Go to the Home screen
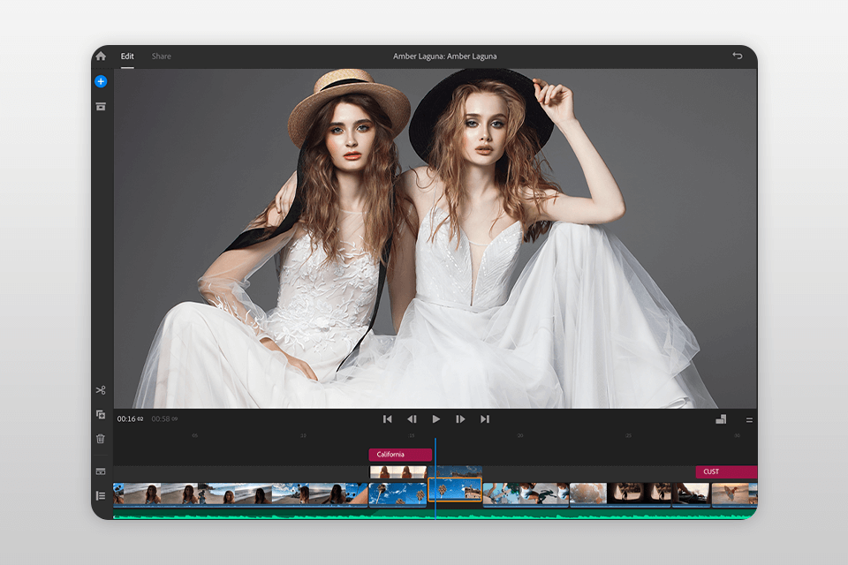 101,56
